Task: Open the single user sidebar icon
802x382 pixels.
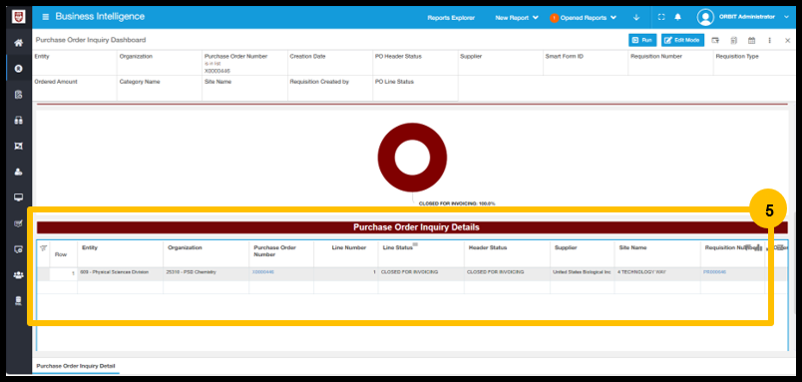Action: [x=18, y=172]
